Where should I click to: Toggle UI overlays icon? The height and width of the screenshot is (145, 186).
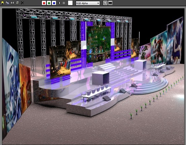point(105,3)
